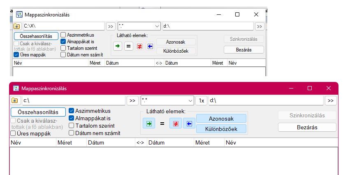This screenshot has height=175, width=350.
Task: Click Különbözőek button in lower window
Action: point(221,129)
